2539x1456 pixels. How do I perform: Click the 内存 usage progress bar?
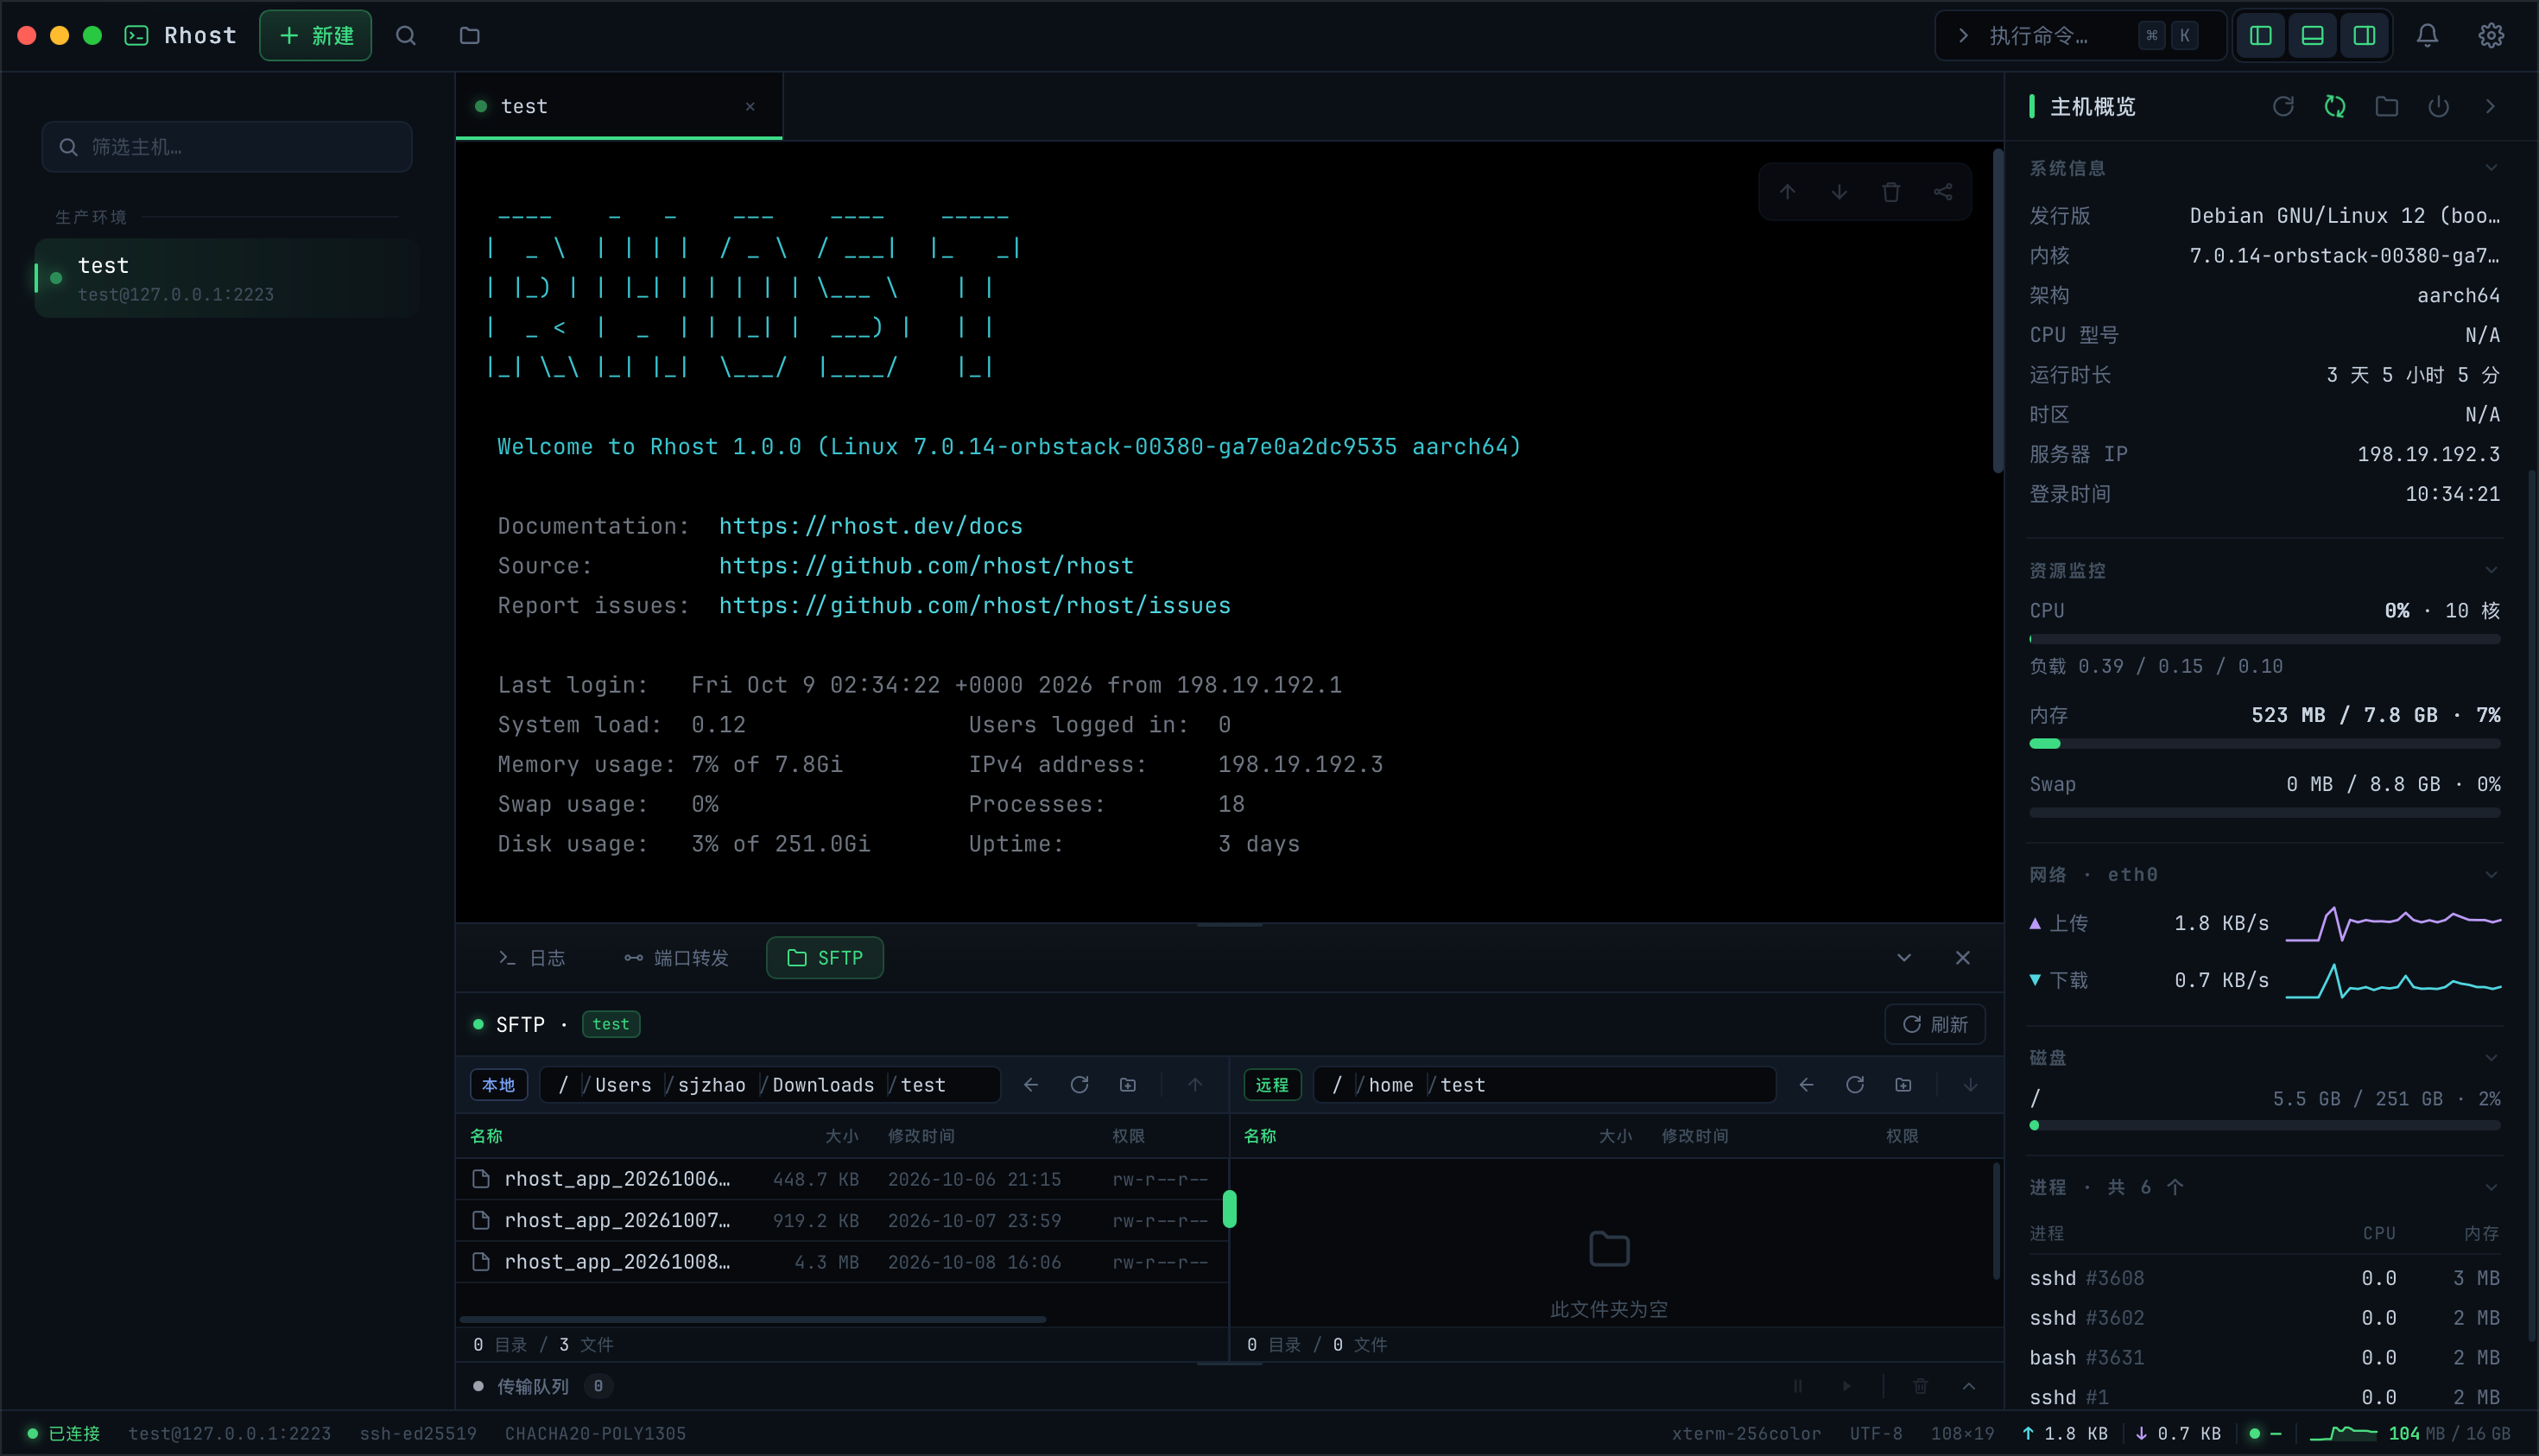coord(2265,744)
